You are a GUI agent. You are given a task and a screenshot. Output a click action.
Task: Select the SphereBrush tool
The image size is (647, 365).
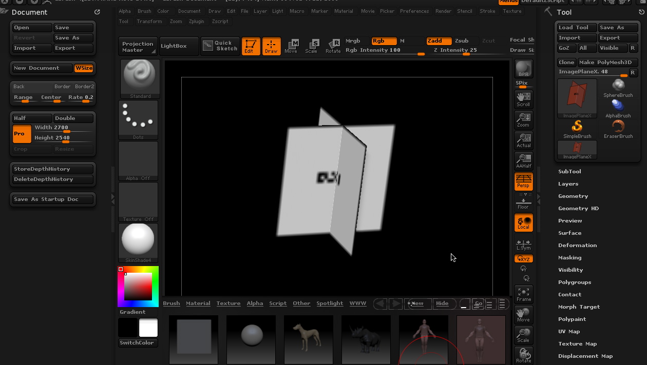(618, 88)
